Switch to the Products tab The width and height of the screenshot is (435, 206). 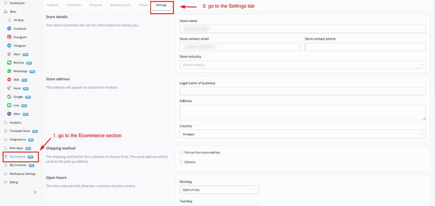click(53, 5)
